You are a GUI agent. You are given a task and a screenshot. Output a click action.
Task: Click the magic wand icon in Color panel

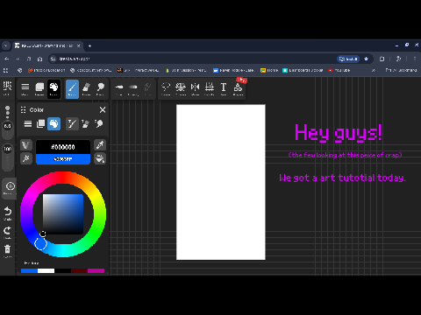(26, 159)
